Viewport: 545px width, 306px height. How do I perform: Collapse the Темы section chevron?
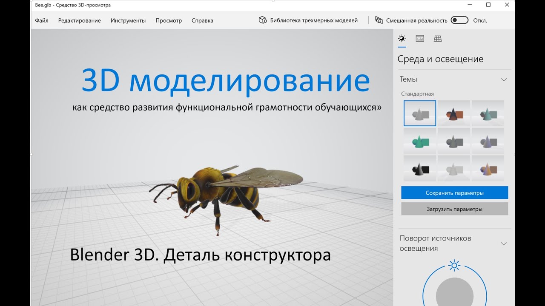coord(504,79)
